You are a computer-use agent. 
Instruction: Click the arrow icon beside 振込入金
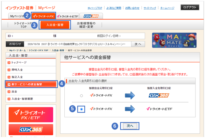9,77
